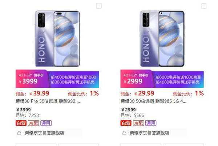Click the 荣耀30 50倍远摄 麒麟985 title link
Viewport: 218px width, 146px height.
pyautogui.click(x=153, y=101)
